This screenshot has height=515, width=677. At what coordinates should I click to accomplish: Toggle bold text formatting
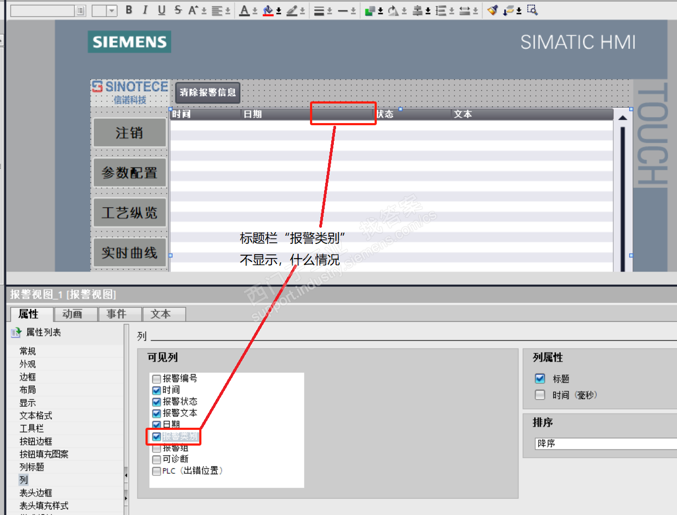point(129,10)
